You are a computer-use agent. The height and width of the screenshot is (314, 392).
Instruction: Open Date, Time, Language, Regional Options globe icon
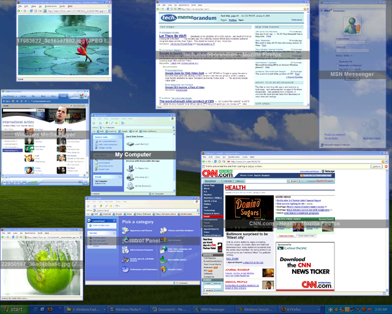pyautogui.click(x=164, y=250)
